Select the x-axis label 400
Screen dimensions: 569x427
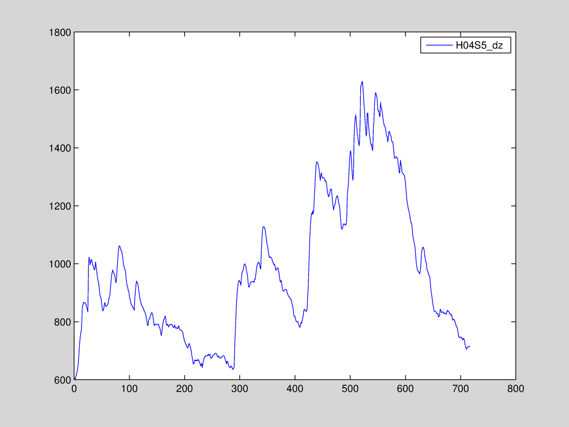(x=295, y=389)
